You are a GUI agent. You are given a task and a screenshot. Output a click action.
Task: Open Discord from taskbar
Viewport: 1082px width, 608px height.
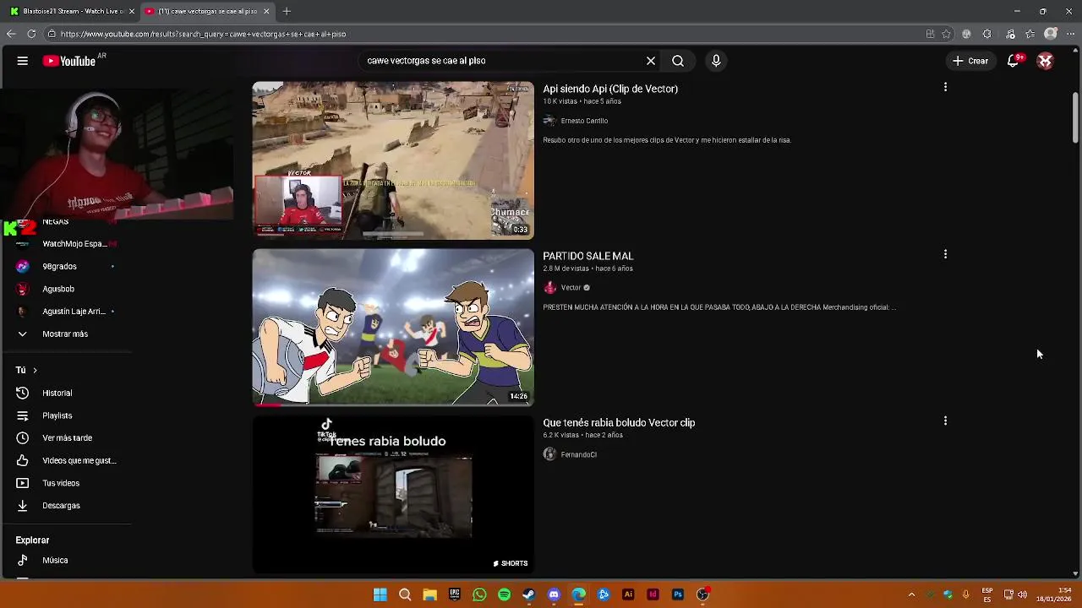[554, 594]
